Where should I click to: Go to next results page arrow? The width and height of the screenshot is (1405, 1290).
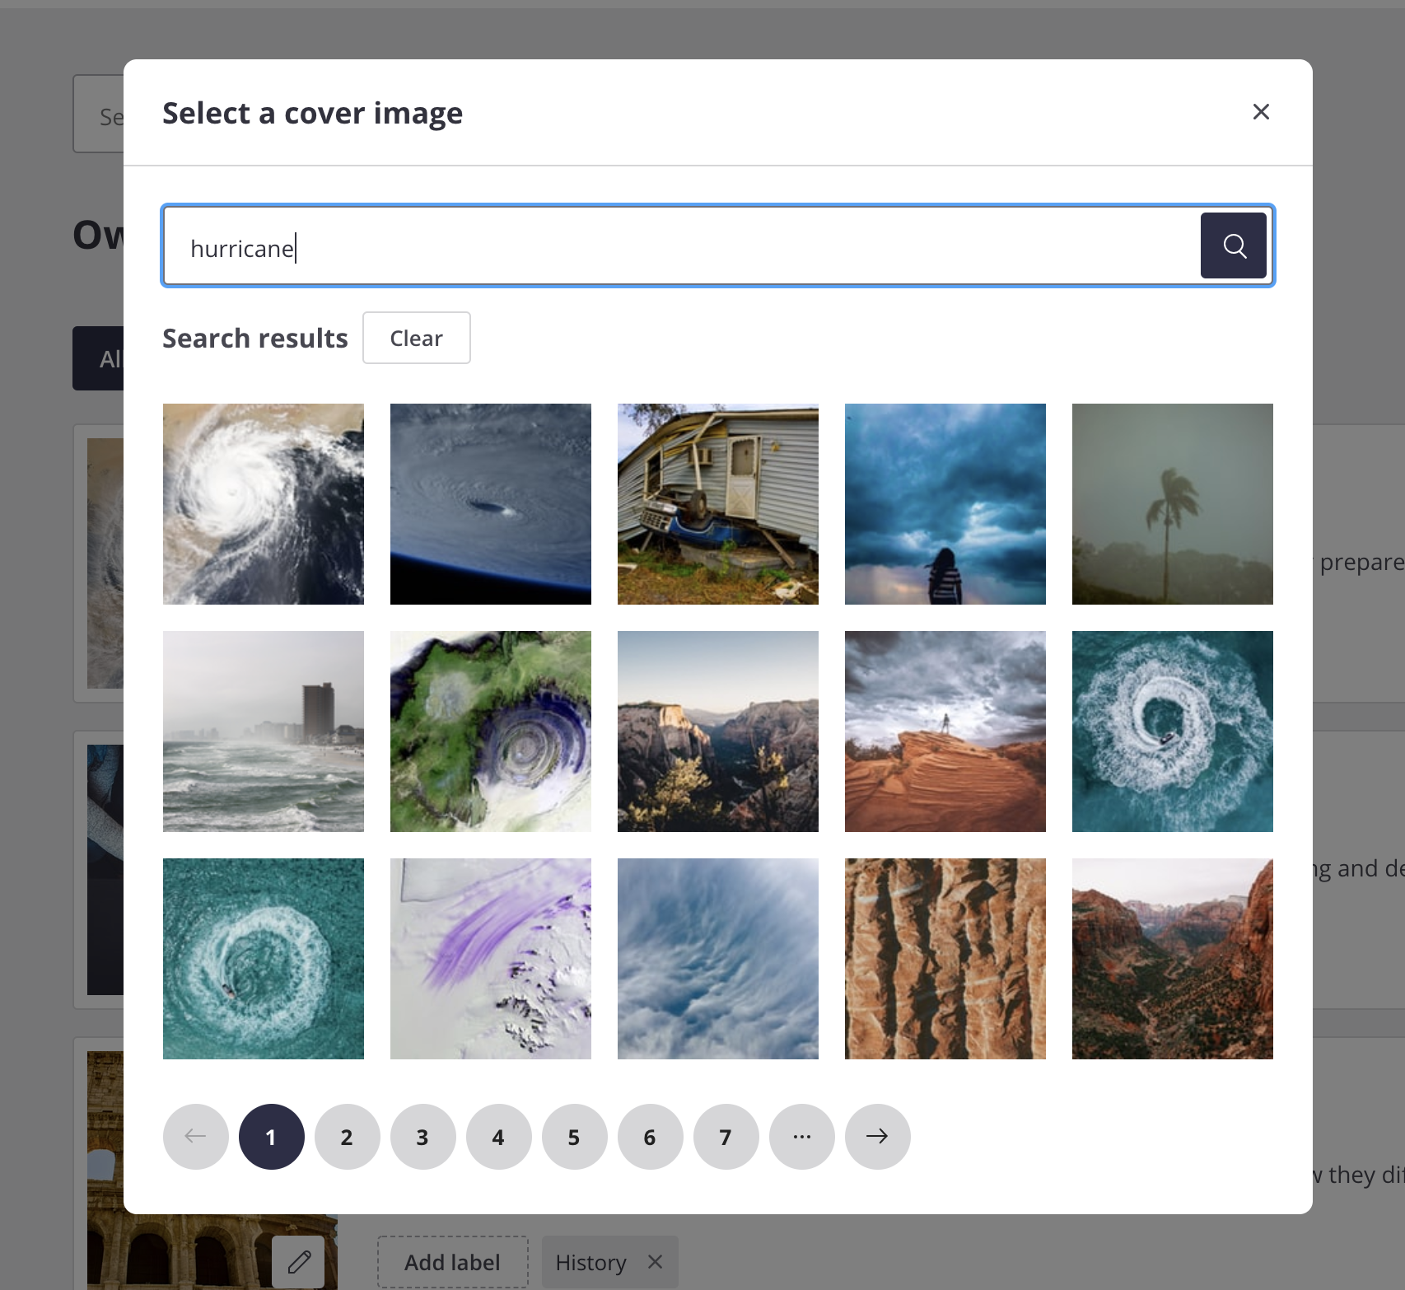coord(878,1137)
